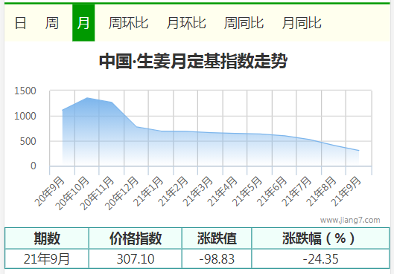Click the 价格指数 table header

tap(136, 238)
